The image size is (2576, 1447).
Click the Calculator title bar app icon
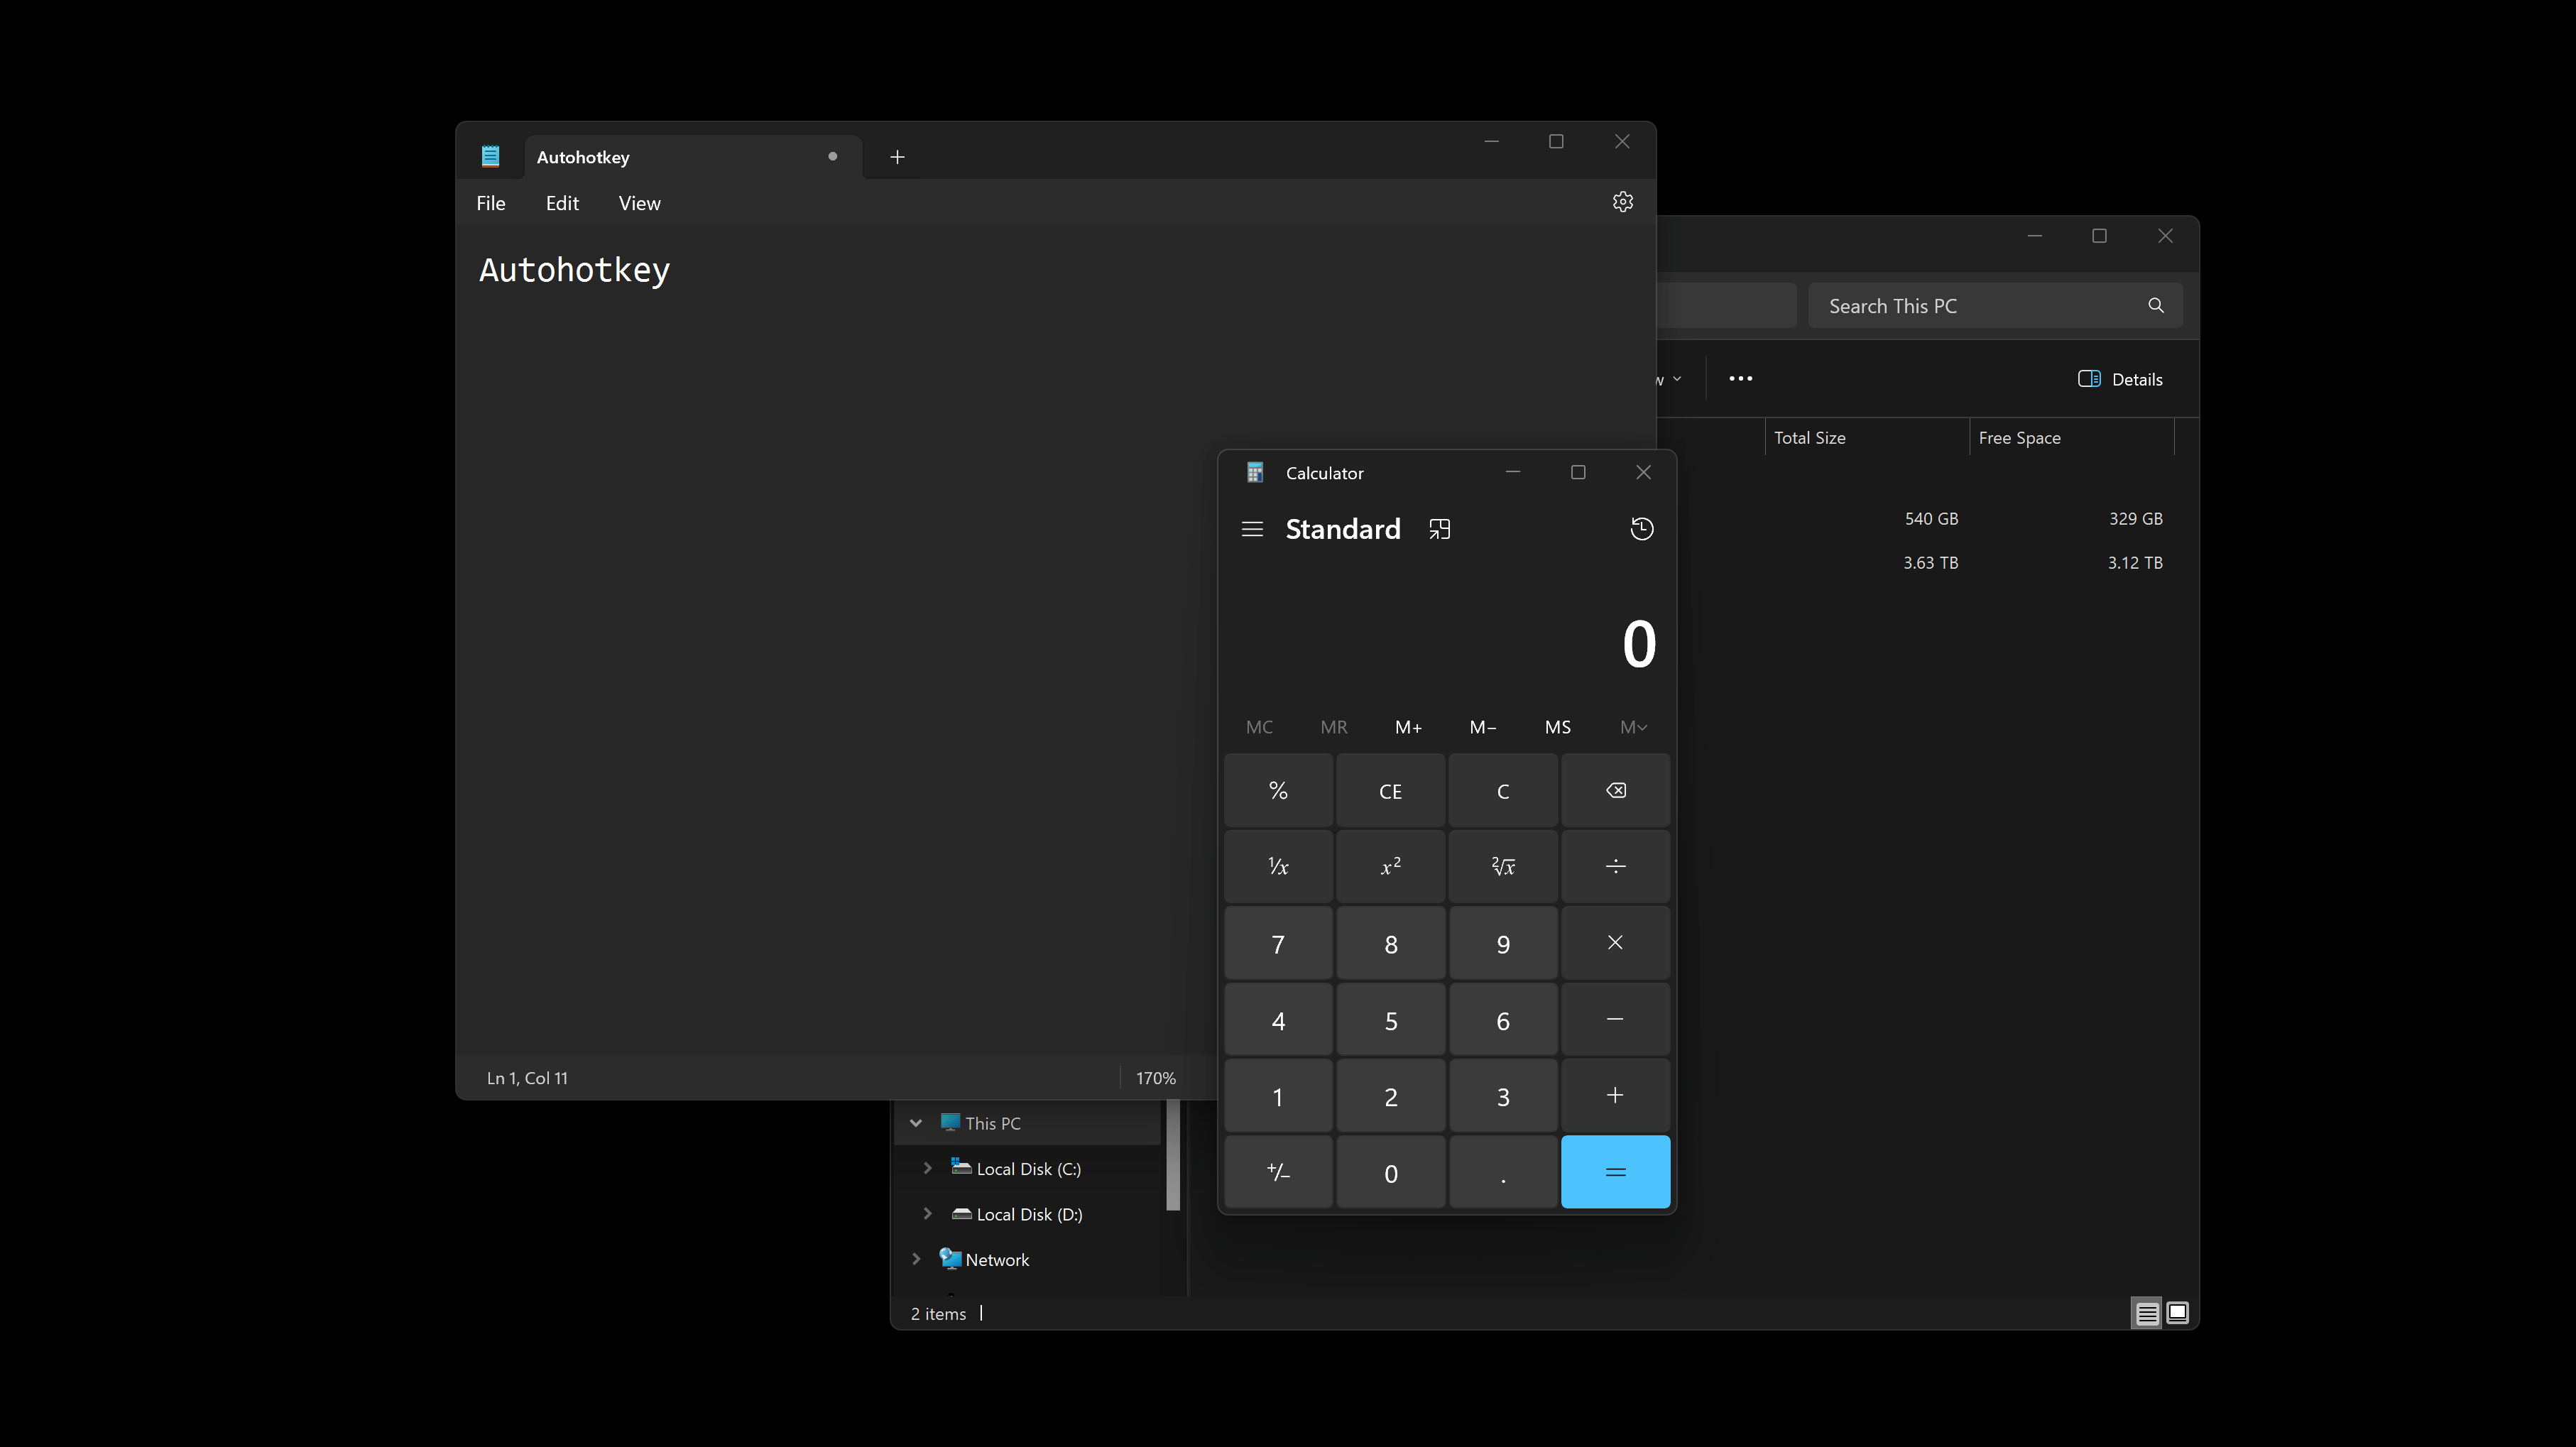point(1255,473)
